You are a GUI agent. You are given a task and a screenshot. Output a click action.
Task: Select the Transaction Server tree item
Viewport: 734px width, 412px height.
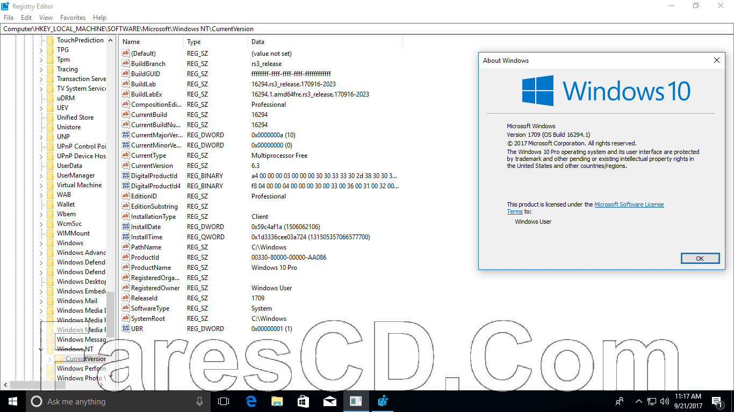pos(81,79)
